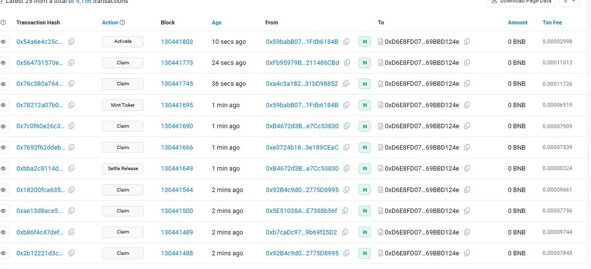Copy To address in block 130441803 row
Image resolution: width=591 pixels, height=269 pixels.
click(467, 41)
